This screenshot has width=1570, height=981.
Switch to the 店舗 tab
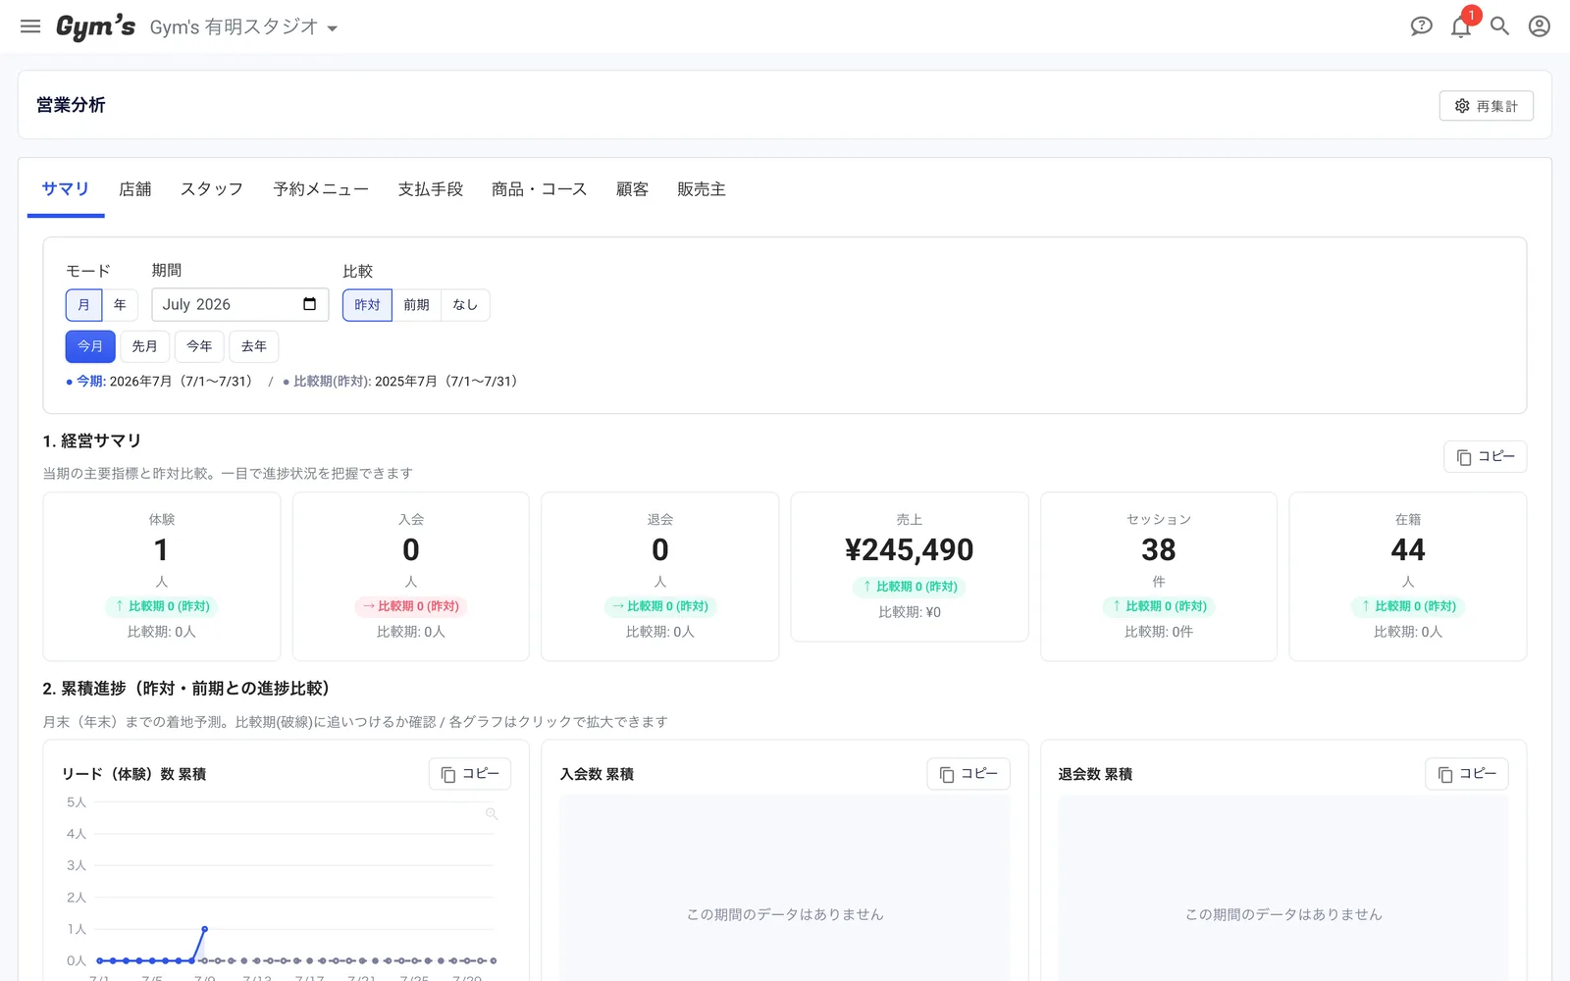(135, 189)
